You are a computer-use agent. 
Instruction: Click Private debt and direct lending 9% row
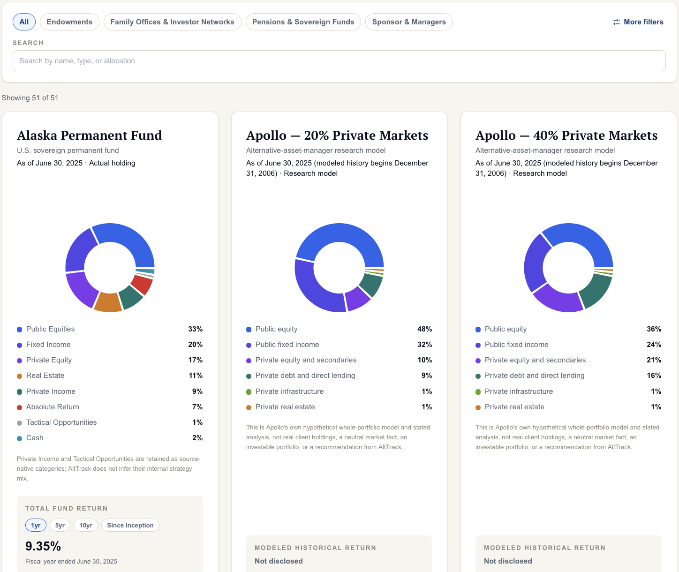tap(339, 376)
